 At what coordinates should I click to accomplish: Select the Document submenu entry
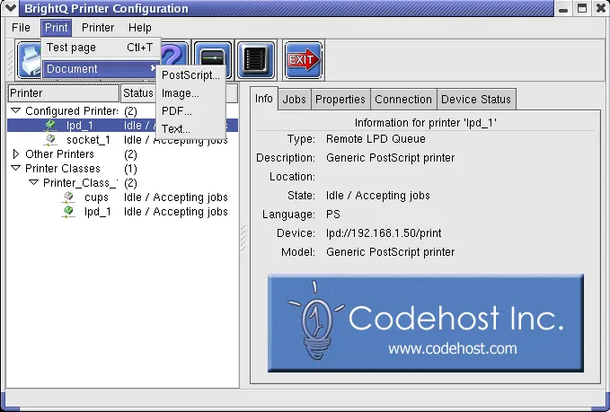coord(101,69)
